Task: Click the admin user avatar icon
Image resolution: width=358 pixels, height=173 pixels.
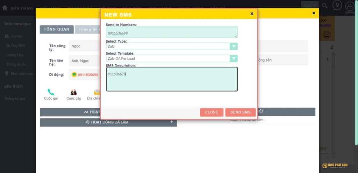Action: [x=349, y=6]
